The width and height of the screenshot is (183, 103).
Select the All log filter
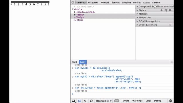click(x=117, y=101)
